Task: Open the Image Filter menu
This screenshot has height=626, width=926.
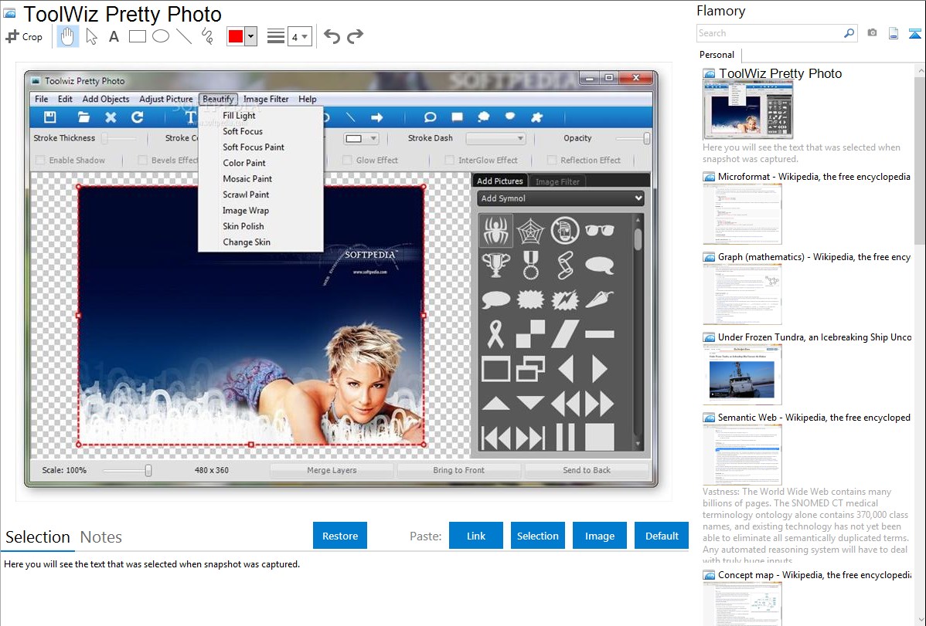Action: click(266, 99)
